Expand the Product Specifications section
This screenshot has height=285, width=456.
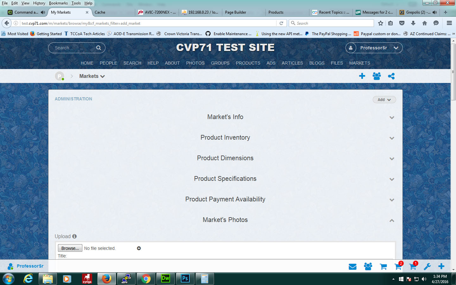point(225,179)
